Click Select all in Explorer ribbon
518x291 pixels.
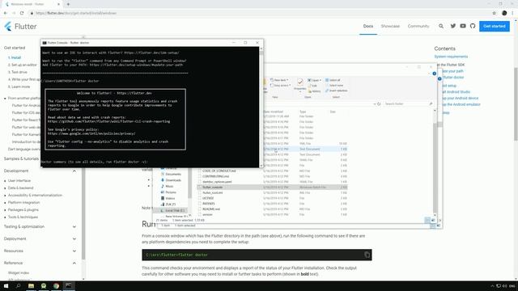(333, 80)
